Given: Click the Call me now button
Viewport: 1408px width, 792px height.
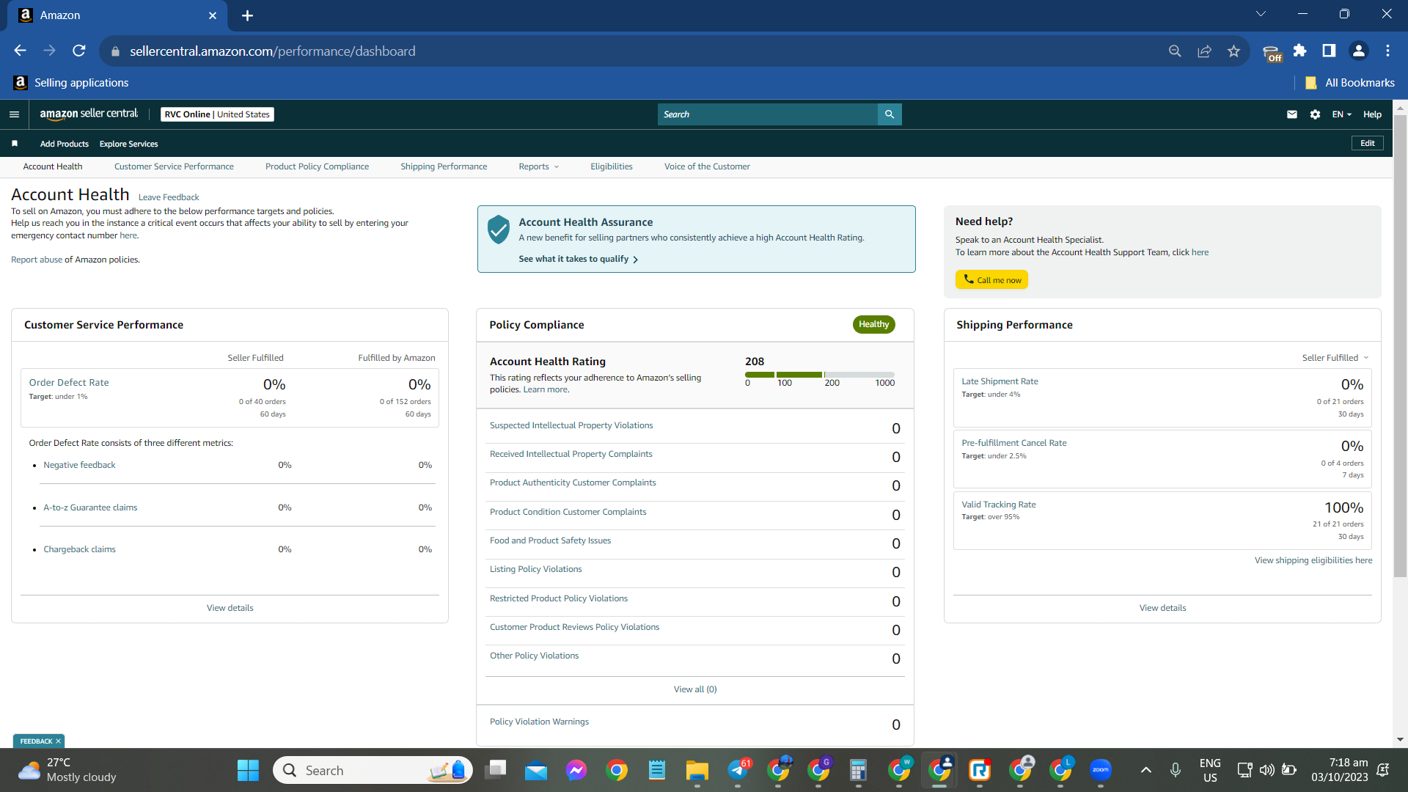Looking at the screenshot, I should coord(991,279).
